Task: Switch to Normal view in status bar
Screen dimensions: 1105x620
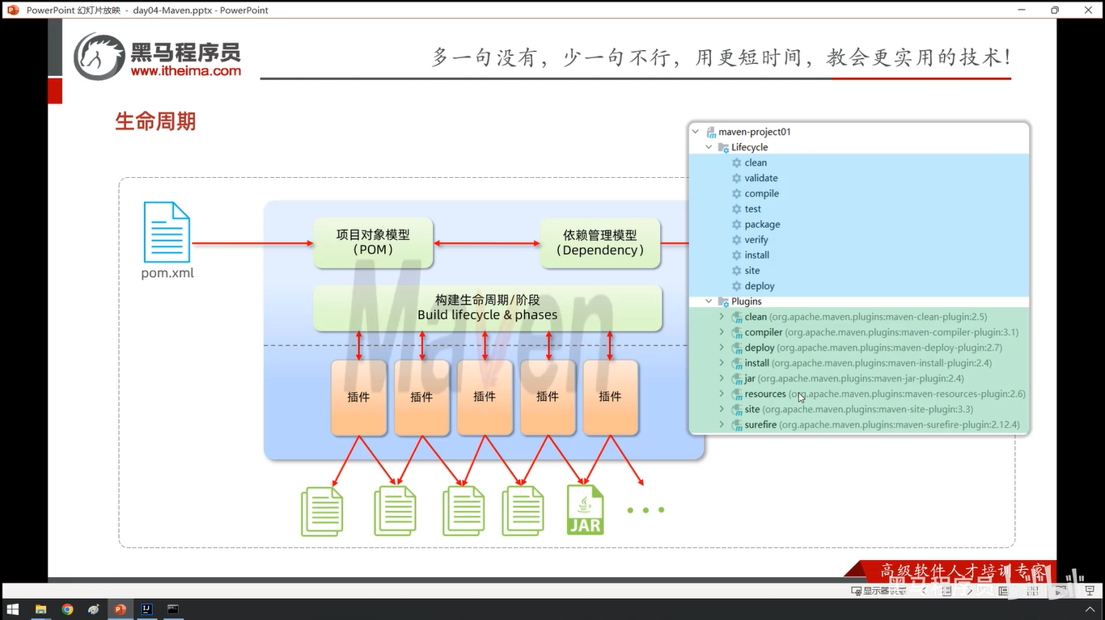Action: pos(1003,591)
